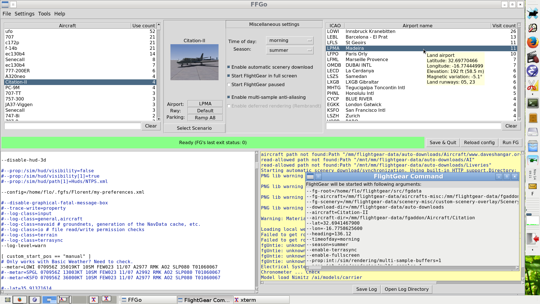Click the Select Scenario button
The image size is (540, 304).
[194, 128]
